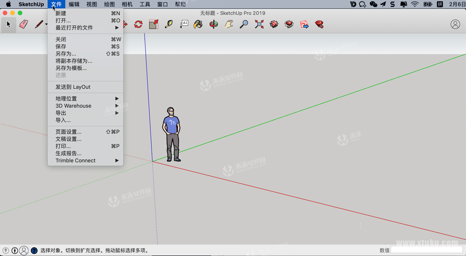Image resolution: width=466 pixels, height=256 pixels.
Task: Select 生成报告... menu entry
Action: (x=85, y=153)
